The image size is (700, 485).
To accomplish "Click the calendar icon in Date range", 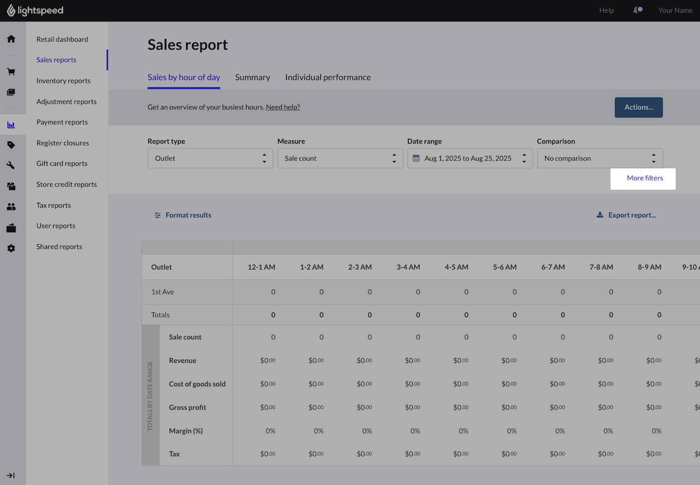I will pos(416,158).
